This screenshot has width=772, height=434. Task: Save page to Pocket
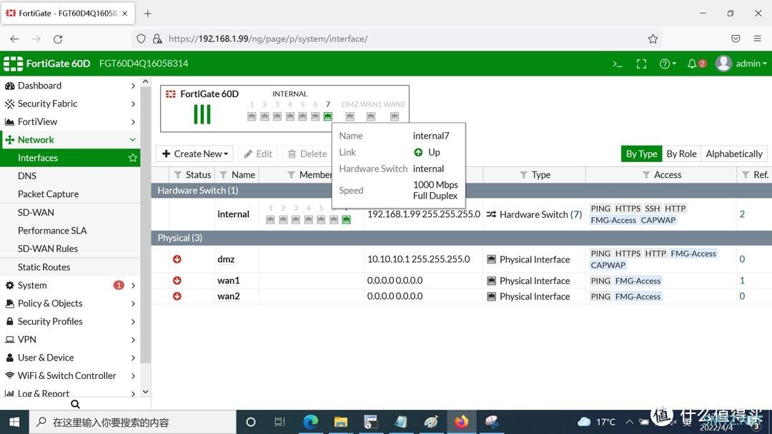[736, 39]
